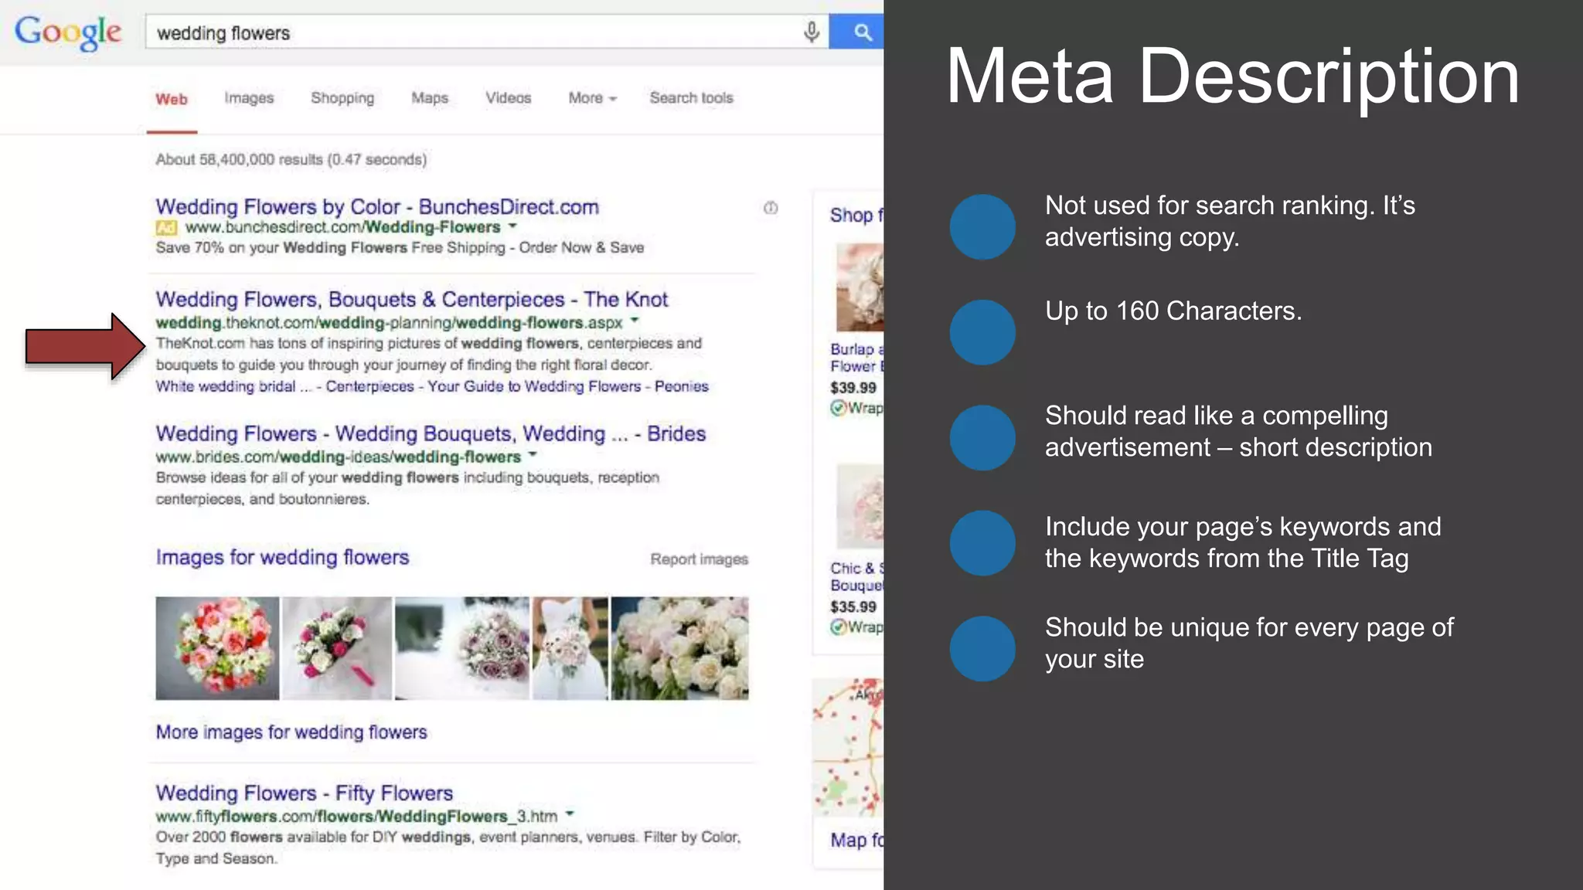
Task: Open Your Guide to Wedding Flowers sitelink
Action: (x=534, y=386)
